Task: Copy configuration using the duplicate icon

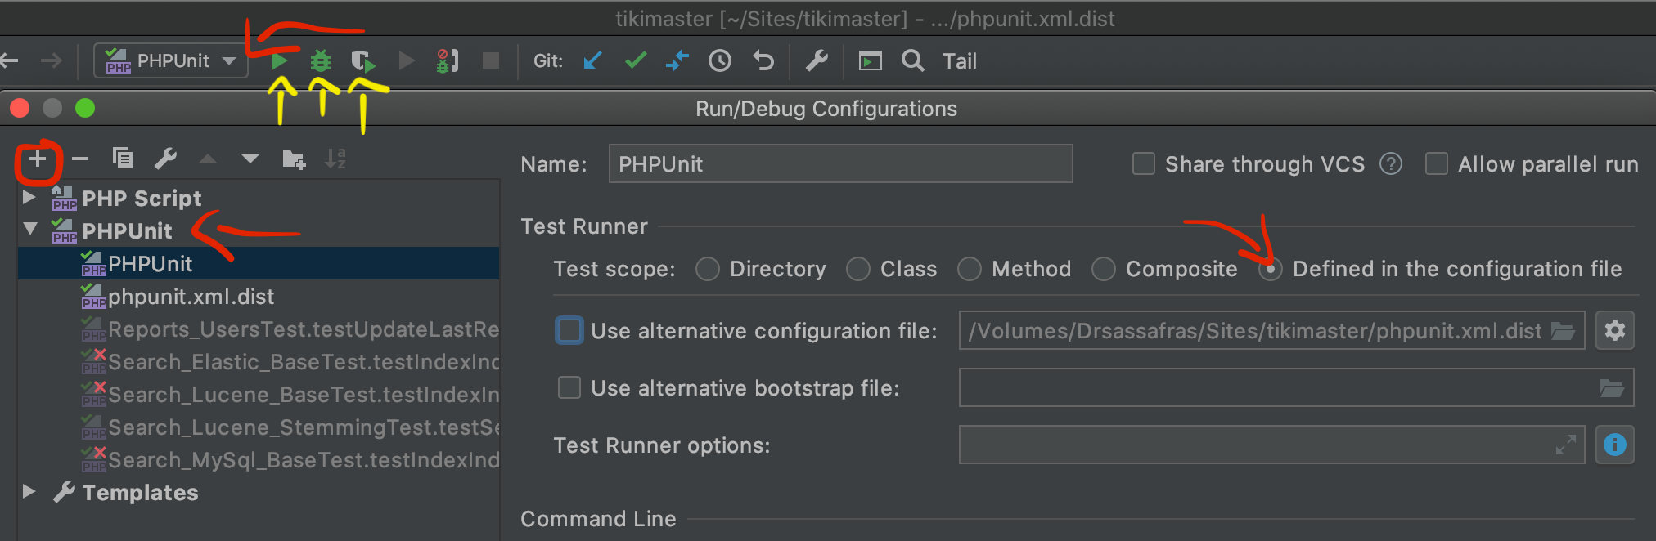Action: [123, 159]
